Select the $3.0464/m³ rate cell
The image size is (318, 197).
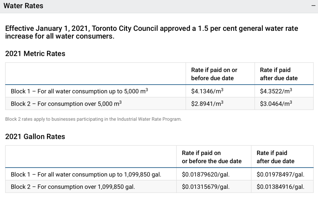pos(276,104)
